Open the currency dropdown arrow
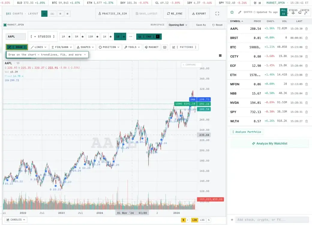The width and height of the screenshot is (312, 225). pyautogui.click(x=187, y=220)
